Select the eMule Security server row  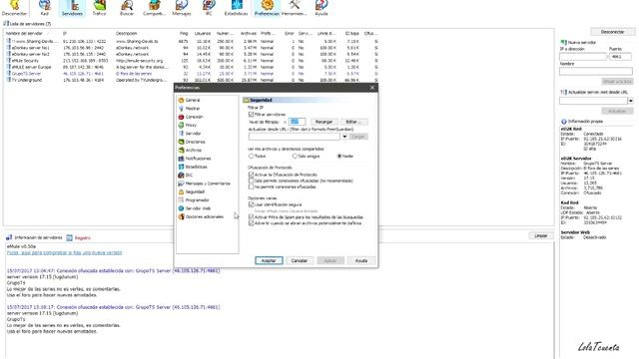point(192,61)
